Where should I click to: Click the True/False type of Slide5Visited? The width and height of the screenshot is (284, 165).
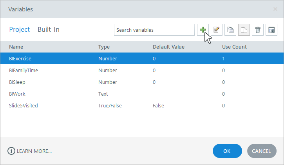[110, 105]
